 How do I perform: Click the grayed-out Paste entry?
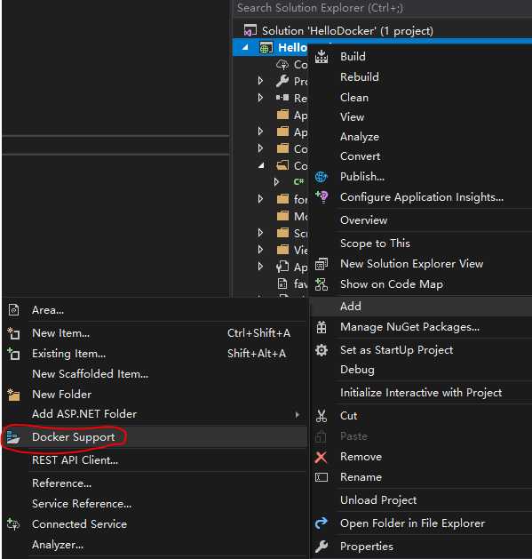click(353, 436)
